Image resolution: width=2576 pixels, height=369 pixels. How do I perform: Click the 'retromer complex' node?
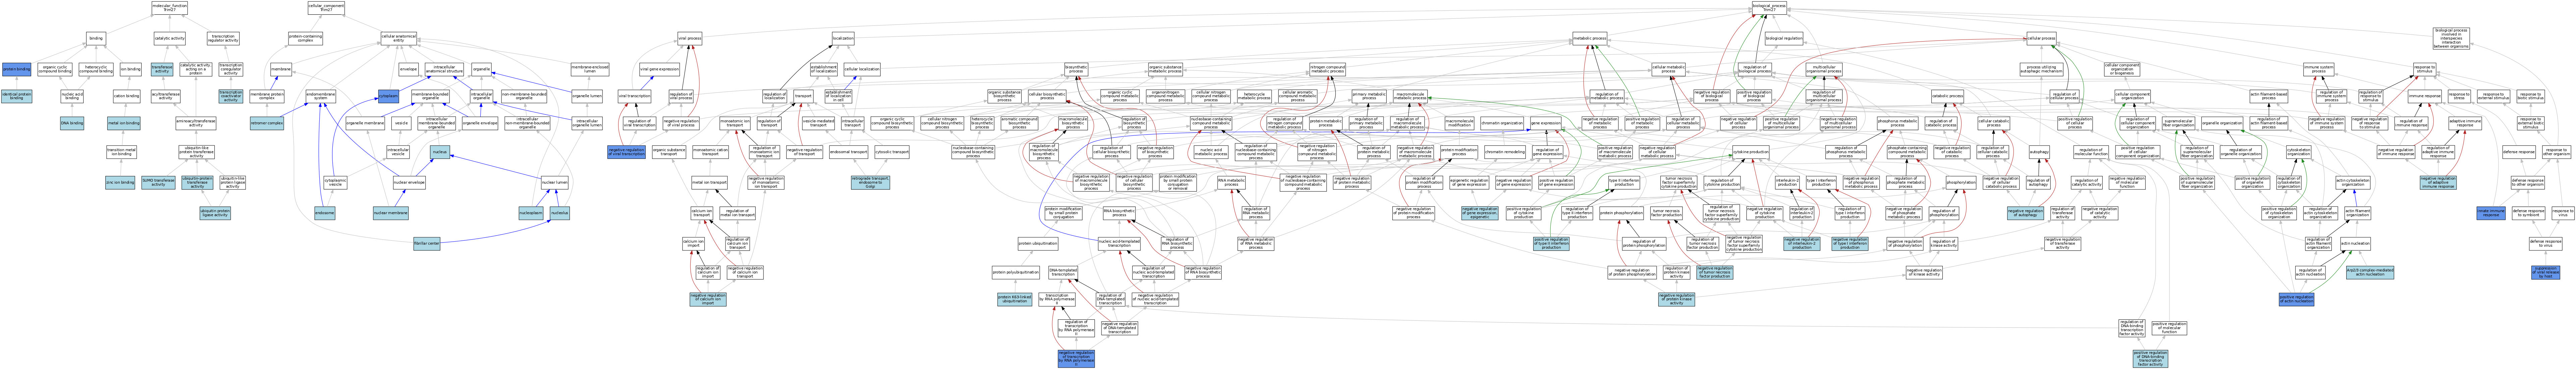[267, 123]
